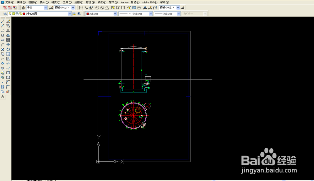Select the Offset tool
The height and width of the screenshot is (181, 314).
coord(8,35)
